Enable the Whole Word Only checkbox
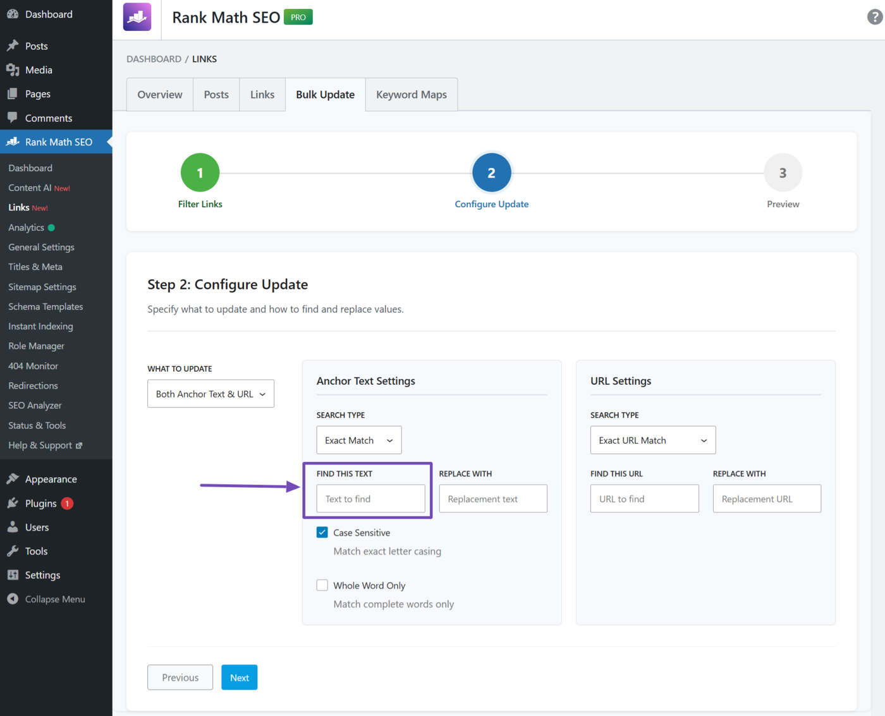Viewport: 885px width, 716px height. [322, 585]
